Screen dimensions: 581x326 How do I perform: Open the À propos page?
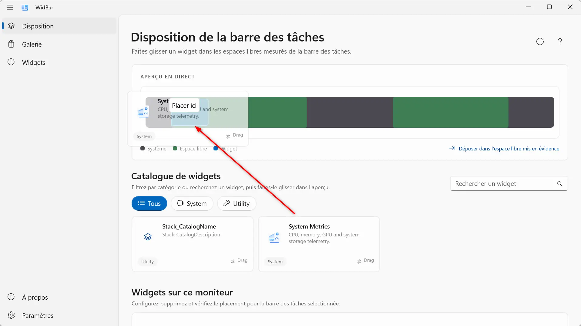tap(59, 297)
